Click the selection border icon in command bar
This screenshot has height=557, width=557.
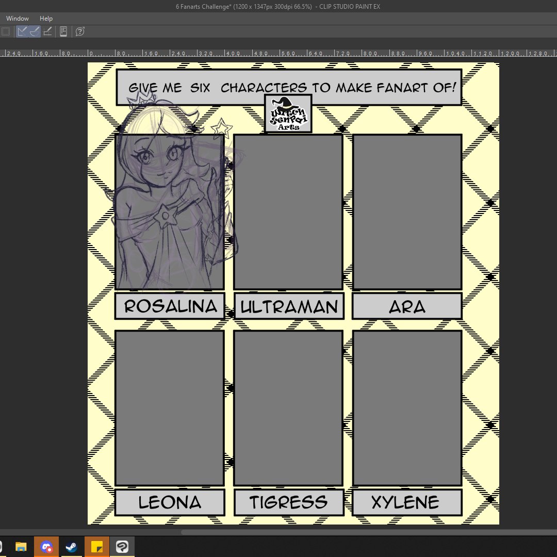(x=6, y=31)
